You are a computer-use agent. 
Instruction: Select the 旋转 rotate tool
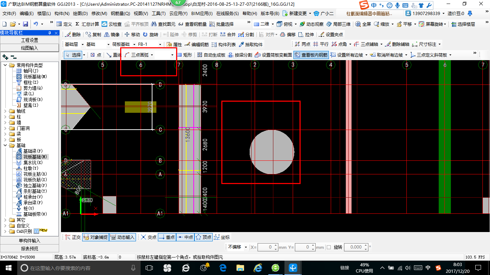point(150,34)
